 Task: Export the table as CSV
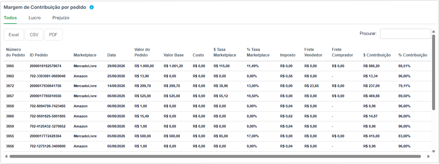(x=34, y=35)
